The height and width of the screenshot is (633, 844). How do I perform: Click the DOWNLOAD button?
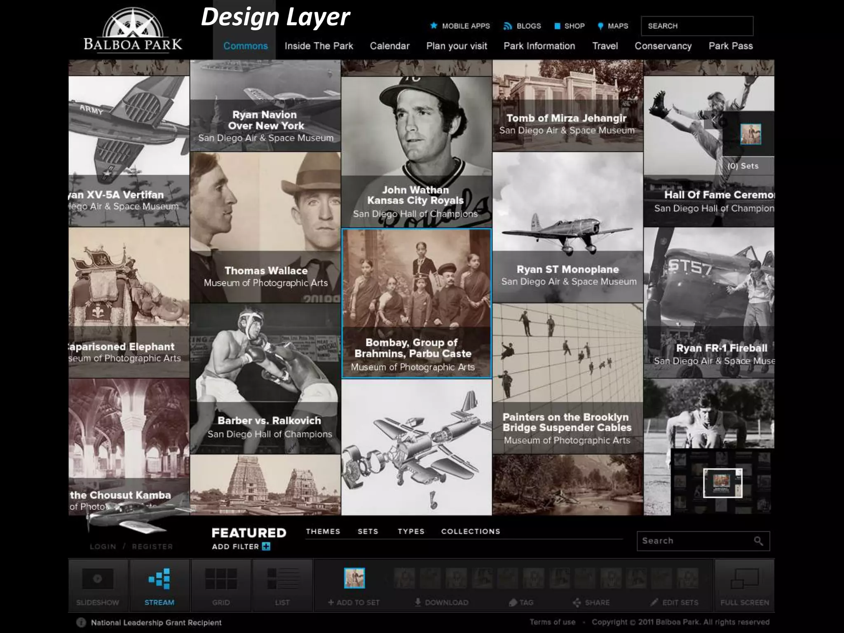[x=441, y=603]
